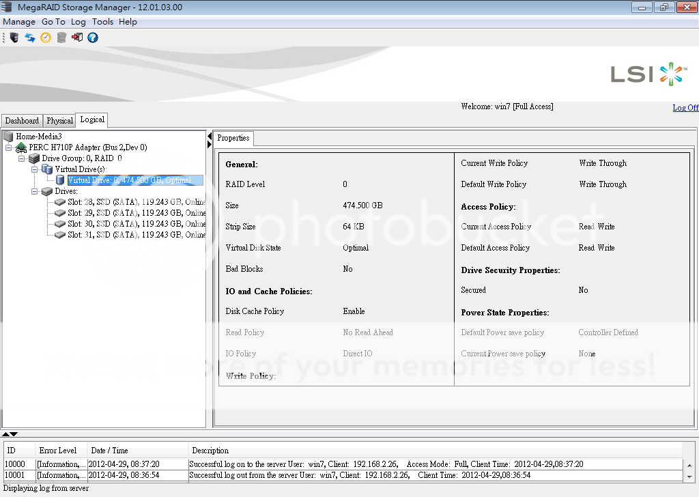
Task: Click the orange clock toolbar icon
Action: tap(46, 38)
